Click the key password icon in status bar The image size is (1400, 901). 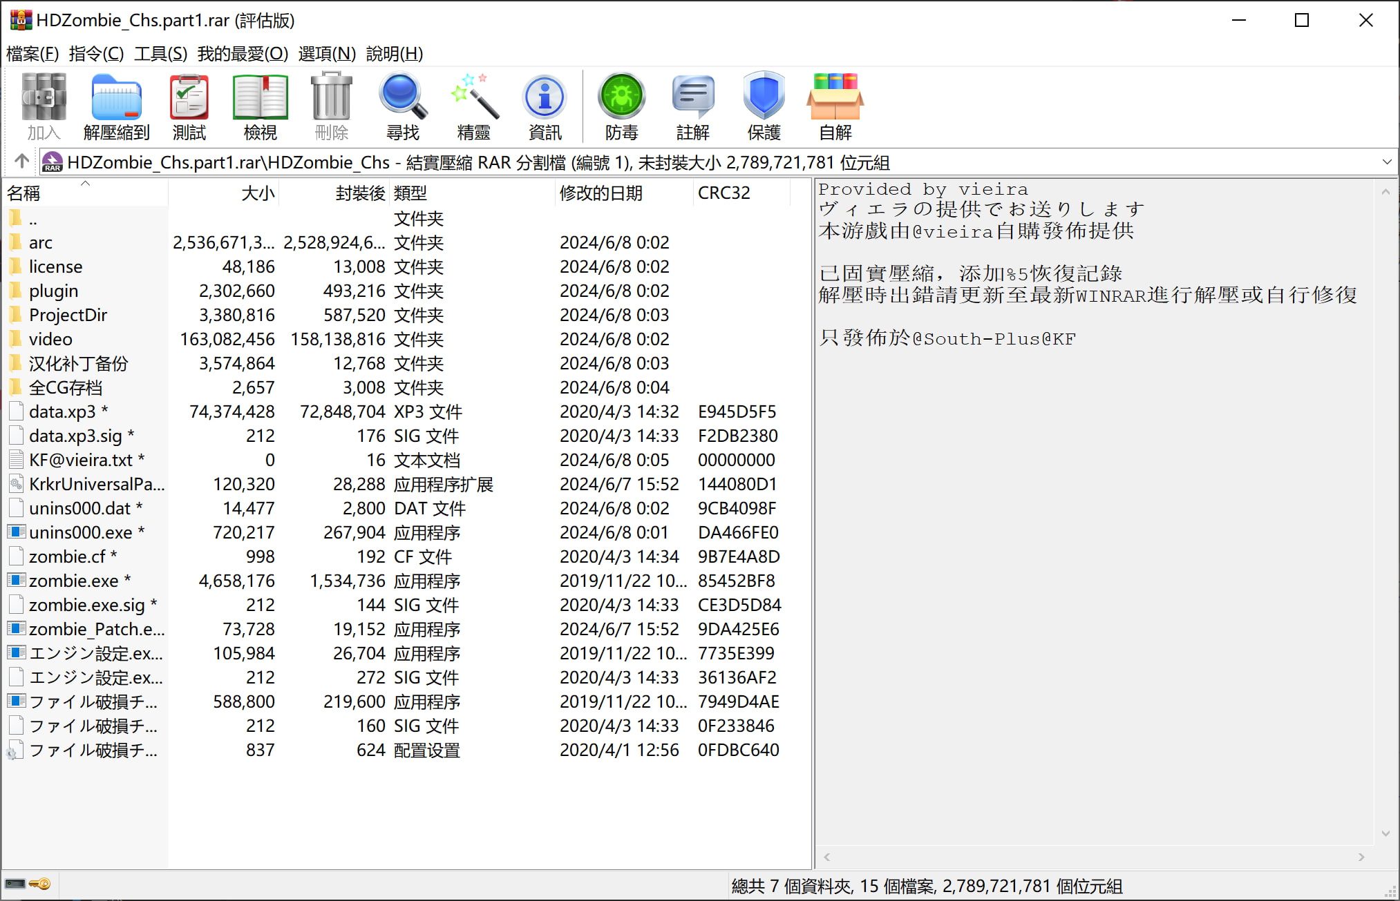point(41,884)
